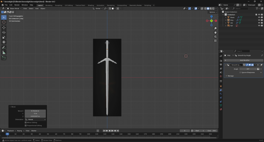Switch to the Sculpting workspace tab
Screen dimensions: 264x142
point(59,5)
